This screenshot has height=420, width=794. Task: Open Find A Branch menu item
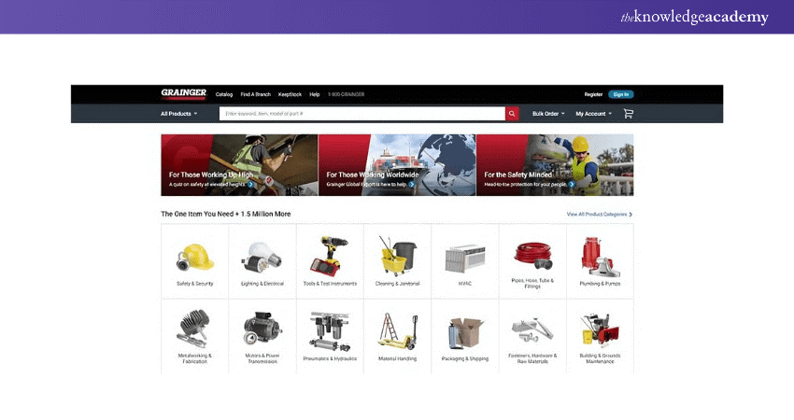pos(255,94)
